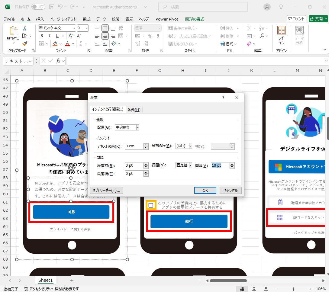Select the Format Painter brush

pyautogui.click(x=25, y=43)
